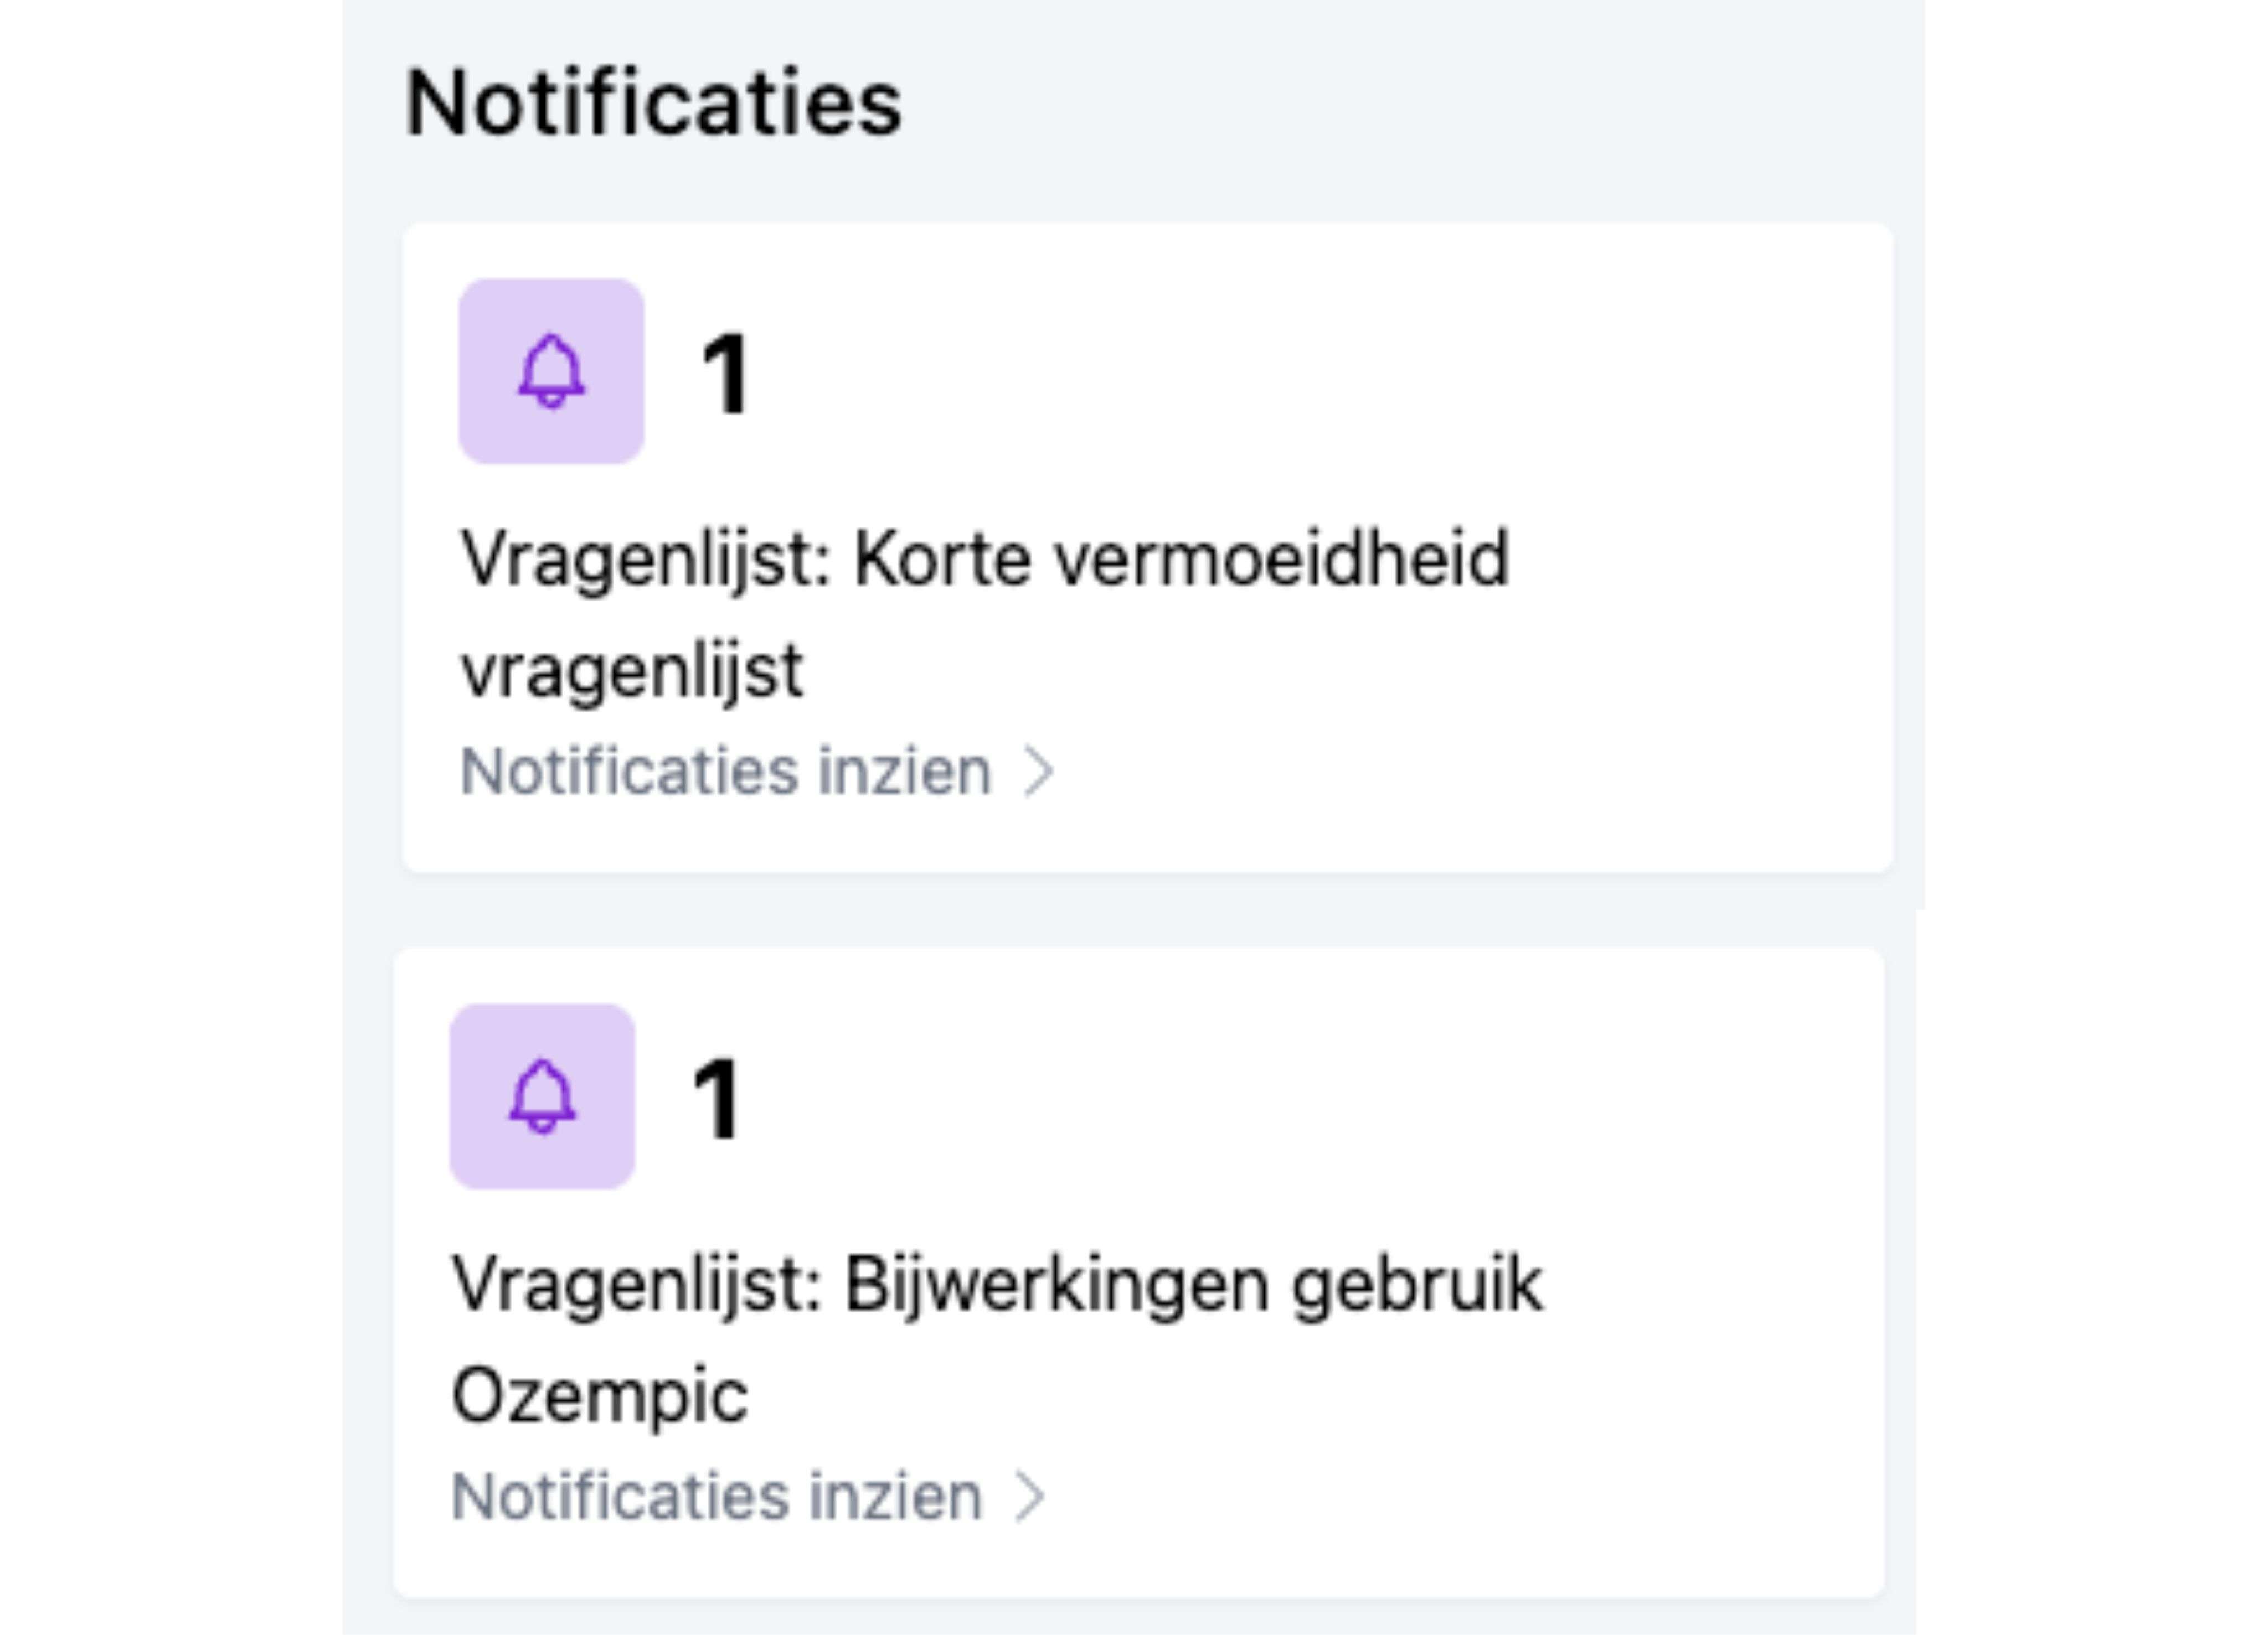2268x1635 pixels.
Task: Click the bell icon in Ozempic card
Action: click(542, 1096)
